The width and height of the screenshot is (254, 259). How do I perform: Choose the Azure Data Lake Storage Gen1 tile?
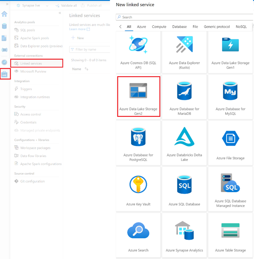pos(231,52)
